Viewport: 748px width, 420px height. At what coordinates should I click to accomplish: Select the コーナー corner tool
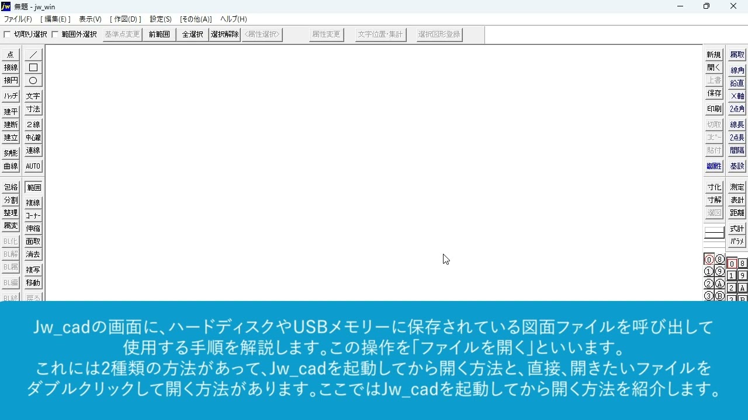click(x=33, y=216)
